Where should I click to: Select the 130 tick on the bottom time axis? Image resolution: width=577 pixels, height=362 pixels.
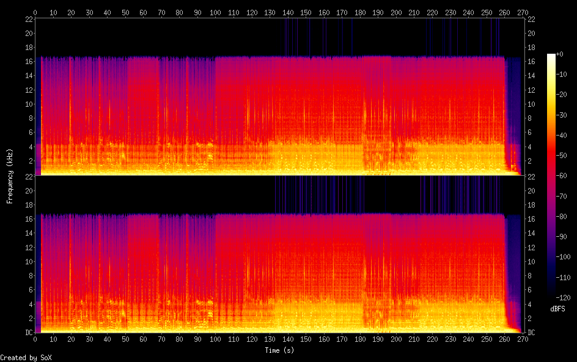pos(270,340)
